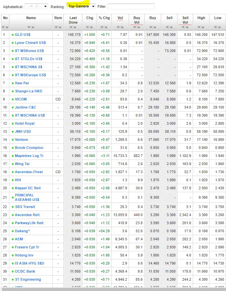Open Frasers Cpt Tr link
Viewport: 226px width, 291px height.
click(x=27, y=247)
